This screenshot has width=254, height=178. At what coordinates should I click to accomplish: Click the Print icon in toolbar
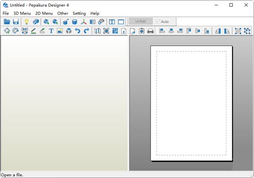(150, 31)
